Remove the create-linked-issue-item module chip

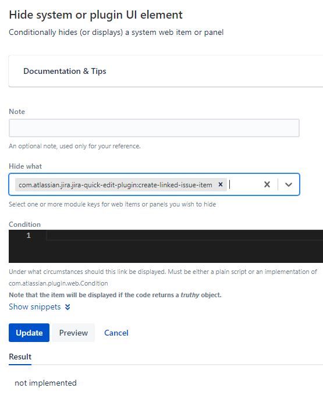pos(221,184)
